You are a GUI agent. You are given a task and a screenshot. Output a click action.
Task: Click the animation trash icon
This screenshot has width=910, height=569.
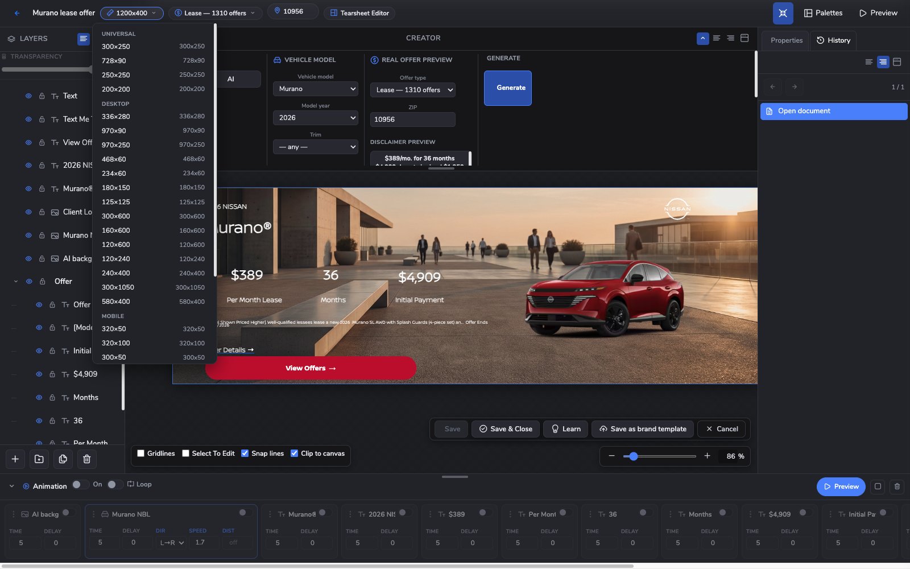[897, 486]
